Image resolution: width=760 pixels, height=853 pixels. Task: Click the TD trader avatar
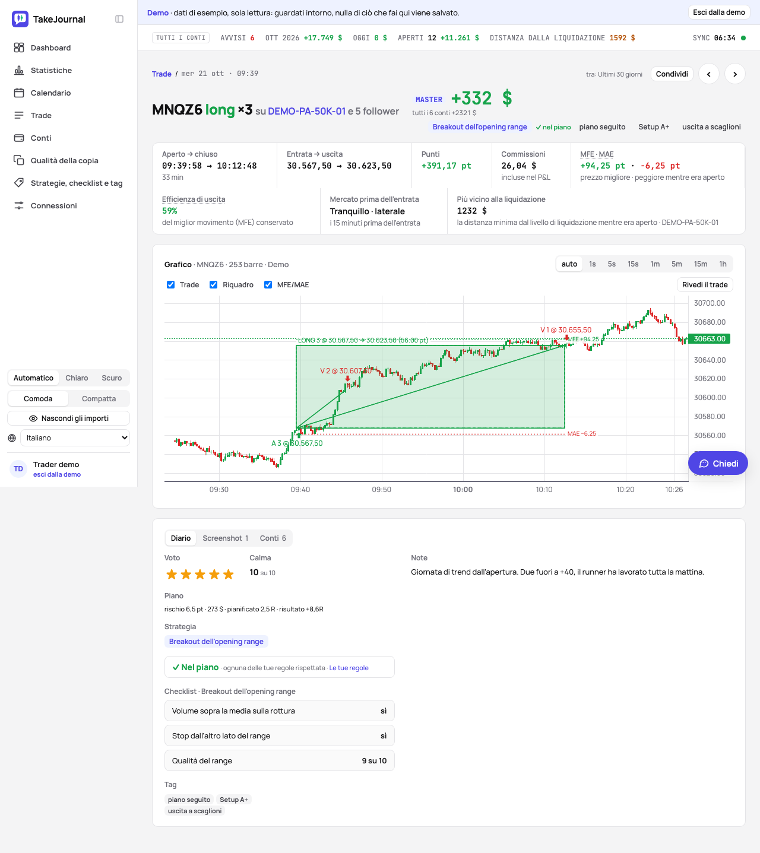(x=18, y=469)
